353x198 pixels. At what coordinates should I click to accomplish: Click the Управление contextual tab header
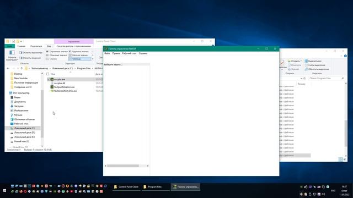click(x=73, y=42)
